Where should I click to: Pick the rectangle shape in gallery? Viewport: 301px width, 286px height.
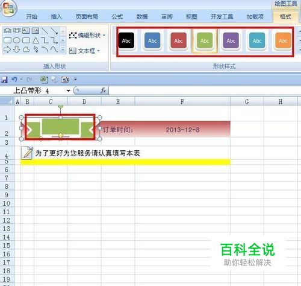click(7, 40)
